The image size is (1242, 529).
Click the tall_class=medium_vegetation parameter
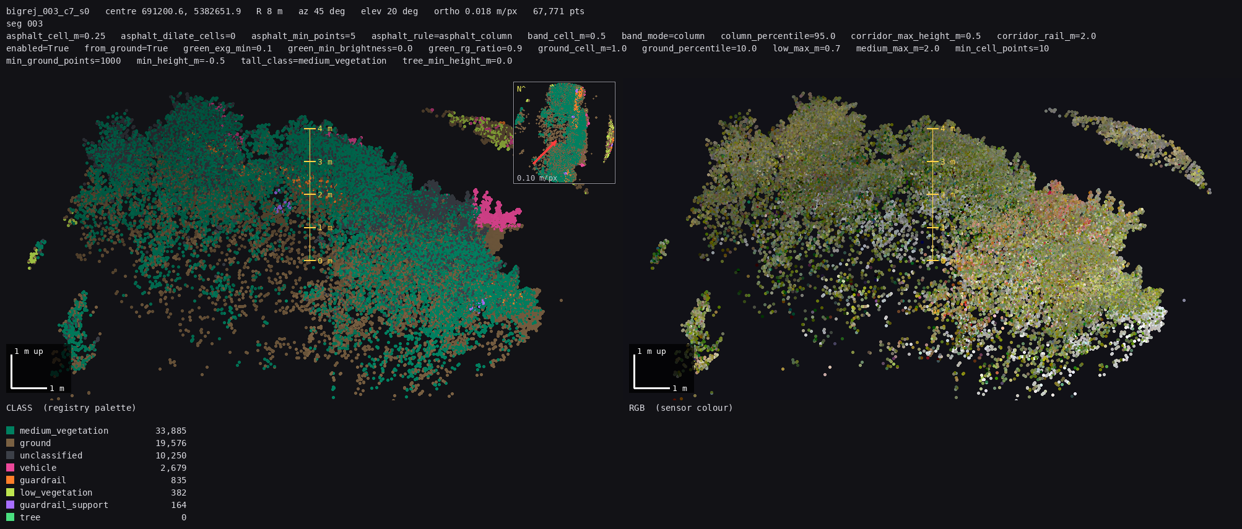click(314, 61)
